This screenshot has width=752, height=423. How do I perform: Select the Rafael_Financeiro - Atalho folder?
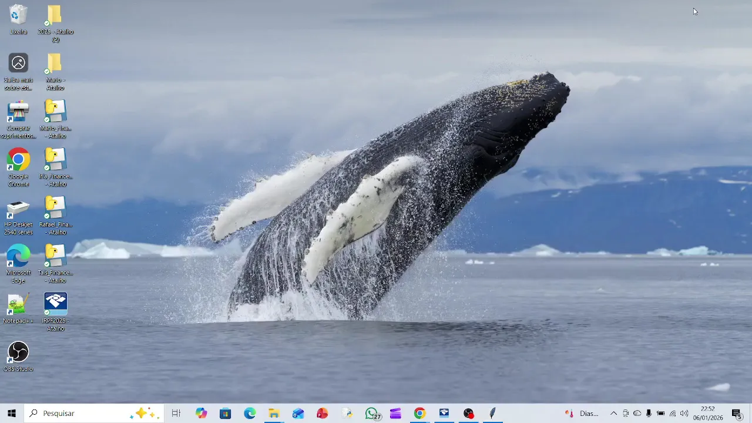click(x=55, y=216)
